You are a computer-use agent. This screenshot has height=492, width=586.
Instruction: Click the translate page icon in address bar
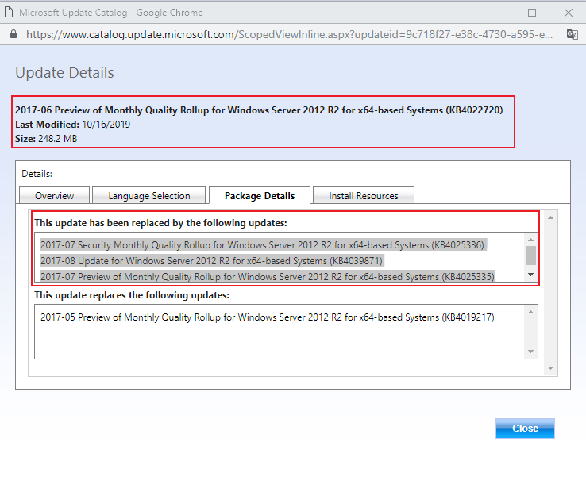[x=573, y=34]
